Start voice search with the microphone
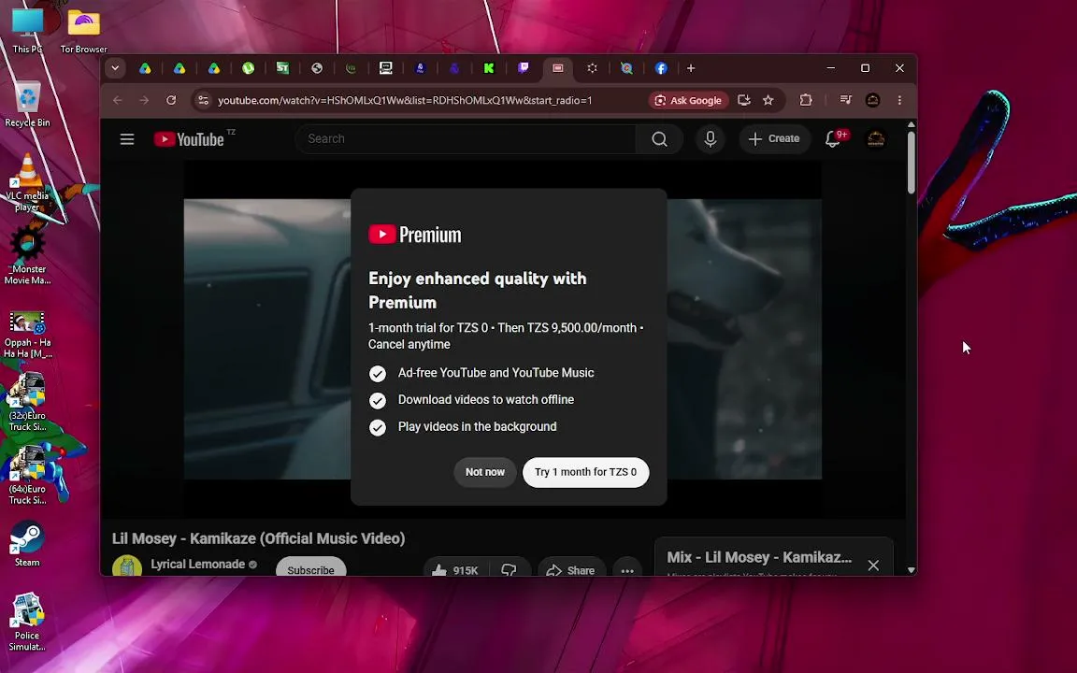This screenshot has width=1077, height=673. (x=711, y=139)
